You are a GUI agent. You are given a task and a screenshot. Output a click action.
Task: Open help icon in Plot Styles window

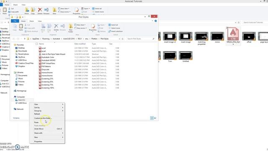pos(155,21)
